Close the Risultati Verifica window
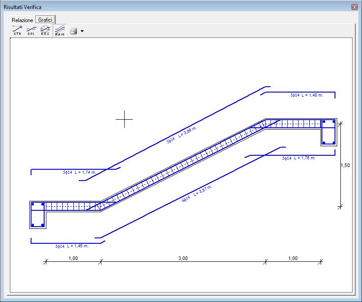 tap(354, 7)
